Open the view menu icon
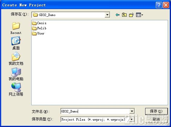 pyautogui.click(x=139, y=15)
